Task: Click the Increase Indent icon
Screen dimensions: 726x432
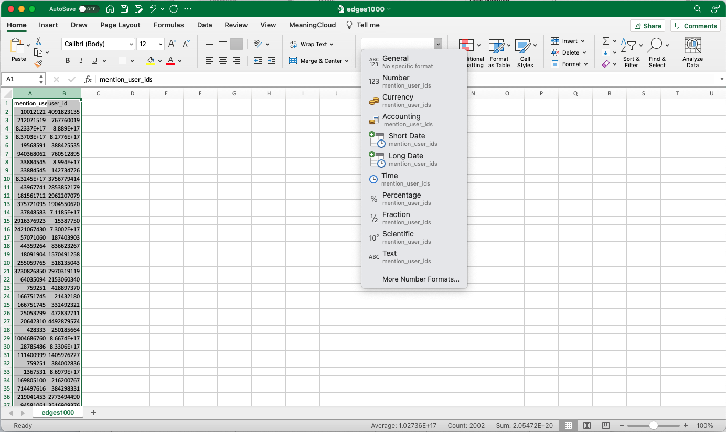Action: tap(271, 61)
